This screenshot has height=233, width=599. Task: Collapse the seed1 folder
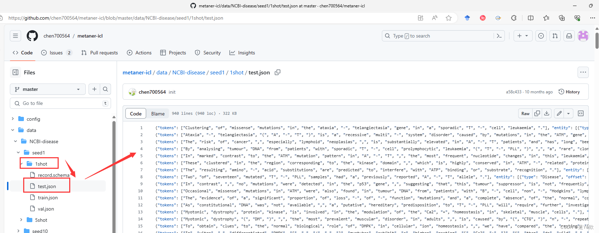pyautogui.click(x=18, y=153)
